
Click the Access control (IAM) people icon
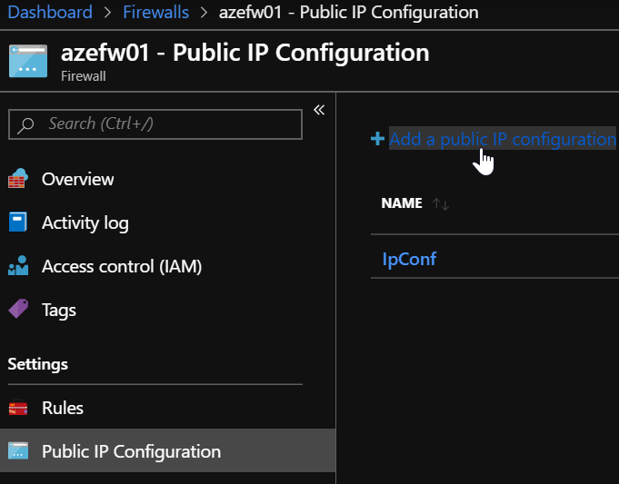click(x=18, y=266)
